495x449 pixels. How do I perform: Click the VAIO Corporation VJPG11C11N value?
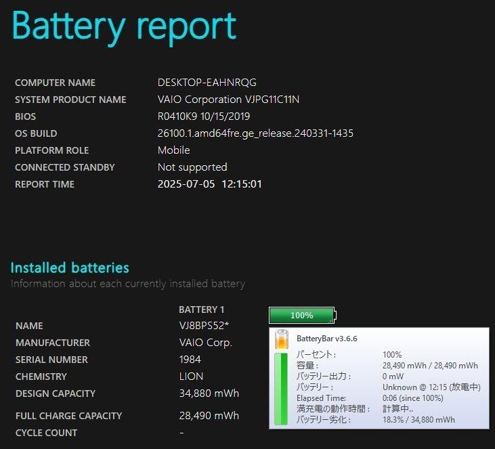228,100
